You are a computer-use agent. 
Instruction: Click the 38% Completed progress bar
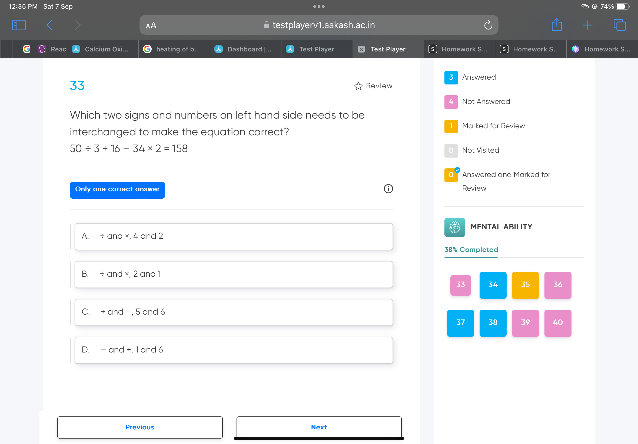click(514, 258)
